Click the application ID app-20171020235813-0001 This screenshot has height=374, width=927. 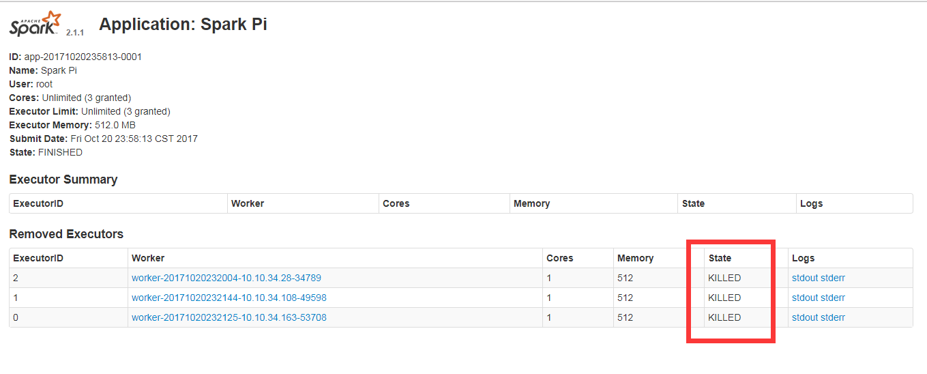coord(83,57)
